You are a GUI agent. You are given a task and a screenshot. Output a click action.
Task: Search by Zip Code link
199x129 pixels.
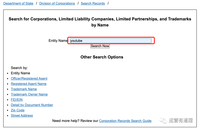[x=18, y=110]
